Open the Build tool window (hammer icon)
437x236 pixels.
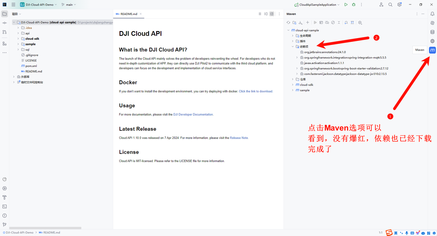pos(4,198)
